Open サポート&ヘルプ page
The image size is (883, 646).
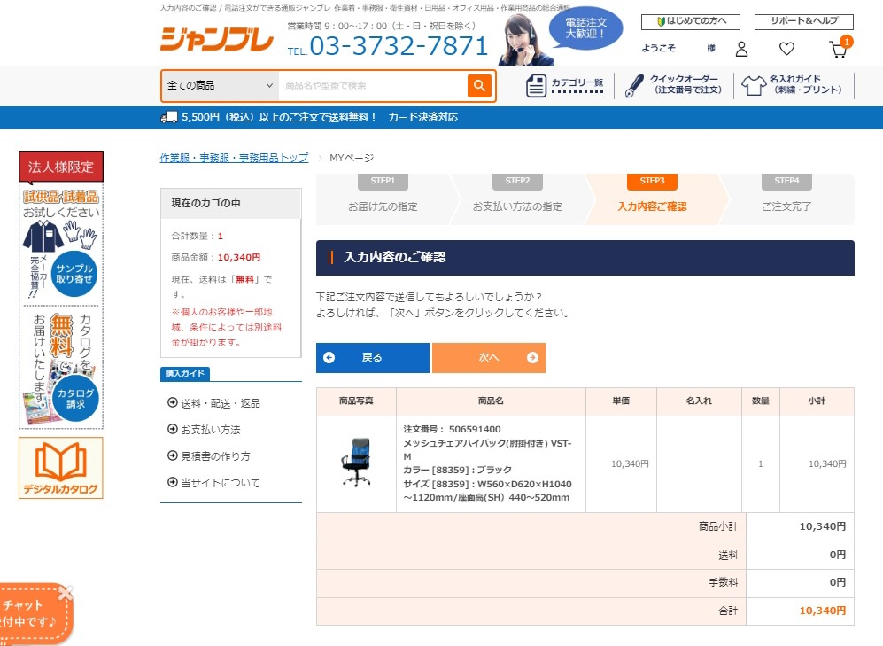803,21
